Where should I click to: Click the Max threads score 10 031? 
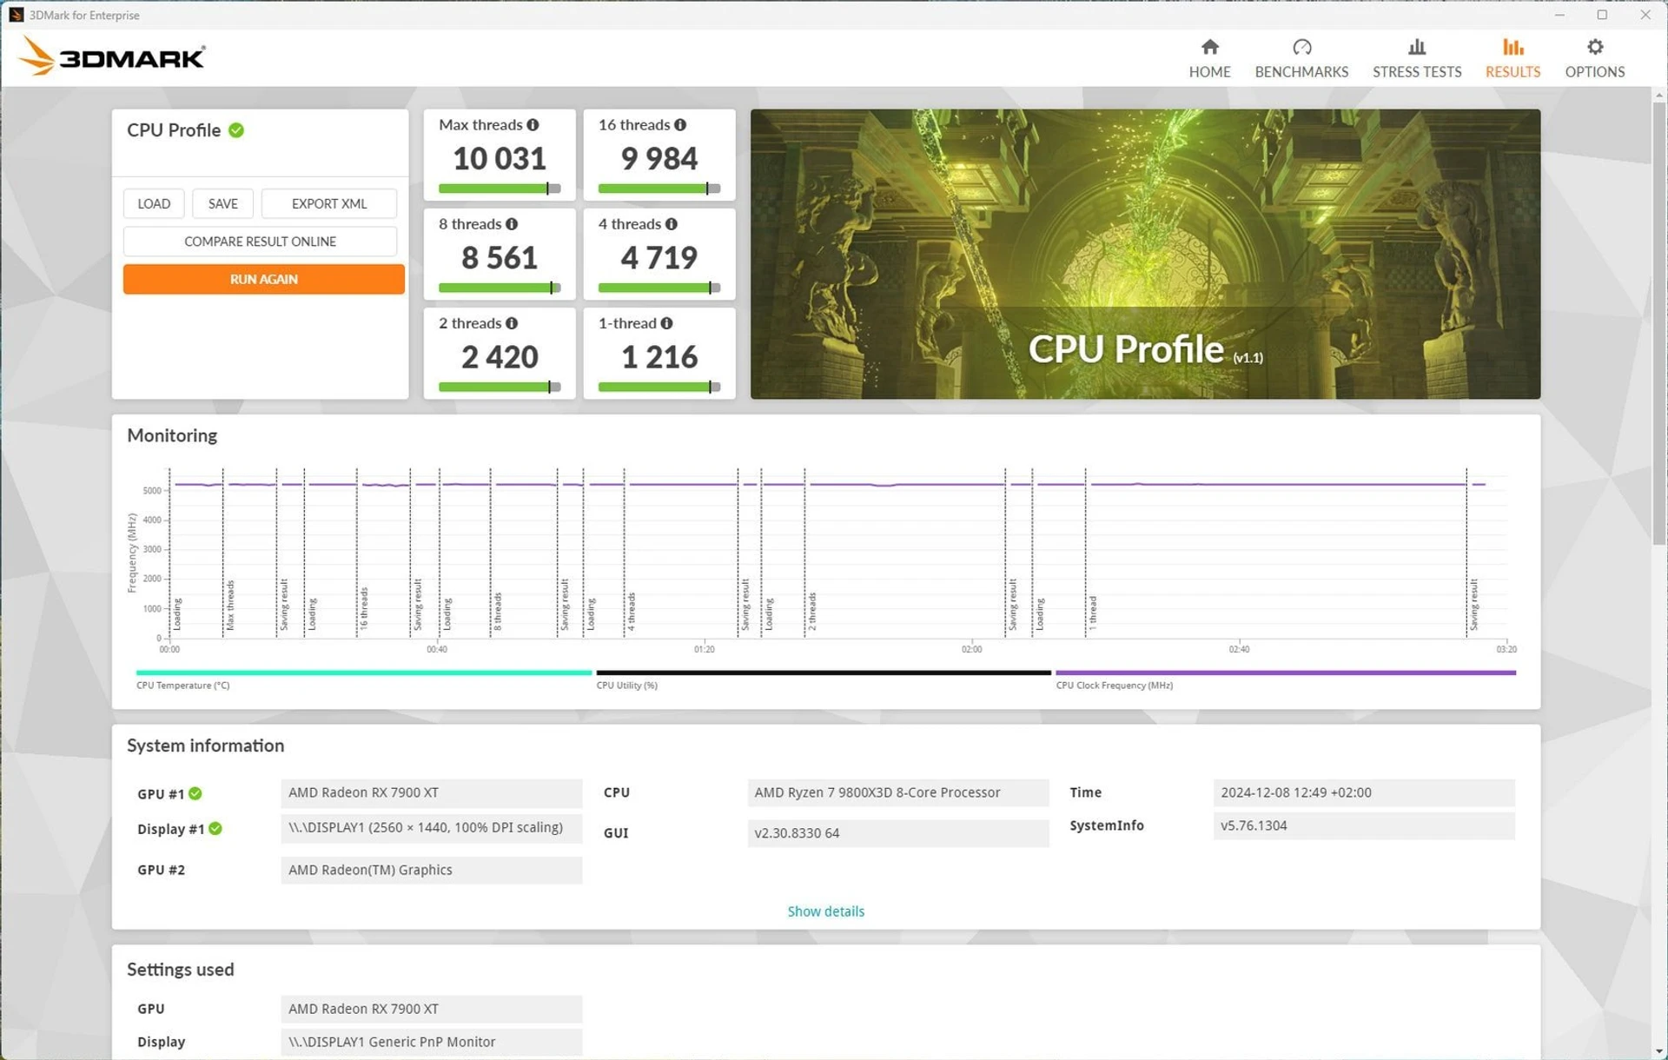coord(500,159)
